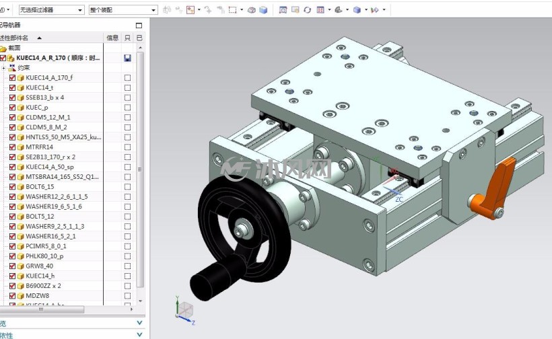552x339 pixels.
Task: Click the XYZ view triad at viewport corner
Action: coord(184,310)
